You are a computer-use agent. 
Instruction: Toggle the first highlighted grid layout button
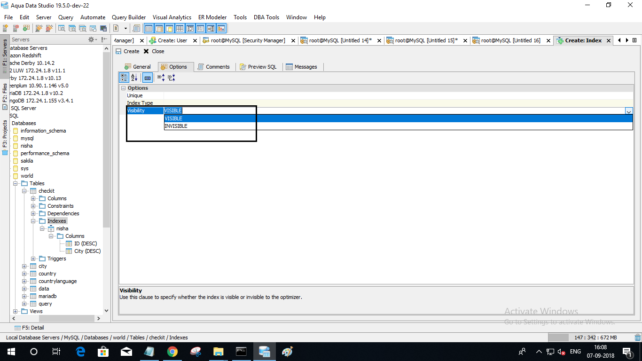click(x=149, y=28)
